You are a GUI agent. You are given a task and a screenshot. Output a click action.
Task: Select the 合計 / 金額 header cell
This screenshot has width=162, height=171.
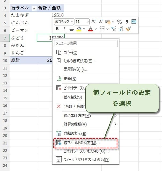tap(51, 8)
